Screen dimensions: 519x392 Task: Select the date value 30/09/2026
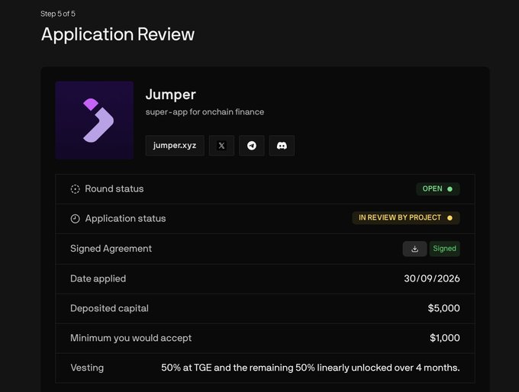[x=432, y=278]
